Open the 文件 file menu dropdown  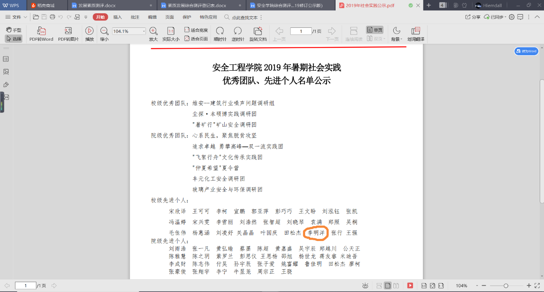(16, 17)
